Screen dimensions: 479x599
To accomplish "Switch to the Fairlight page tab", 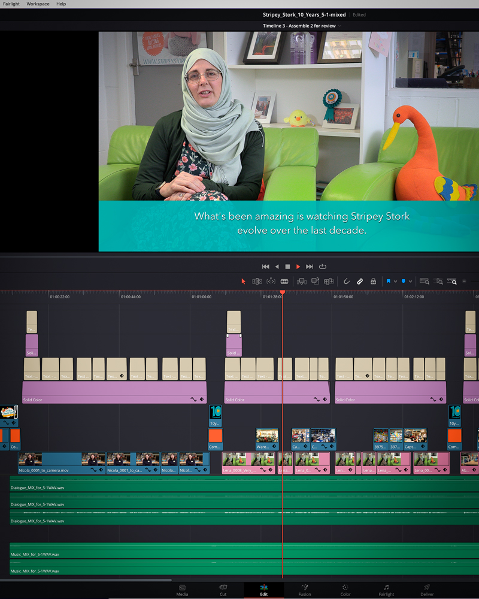I will (386, 590).
